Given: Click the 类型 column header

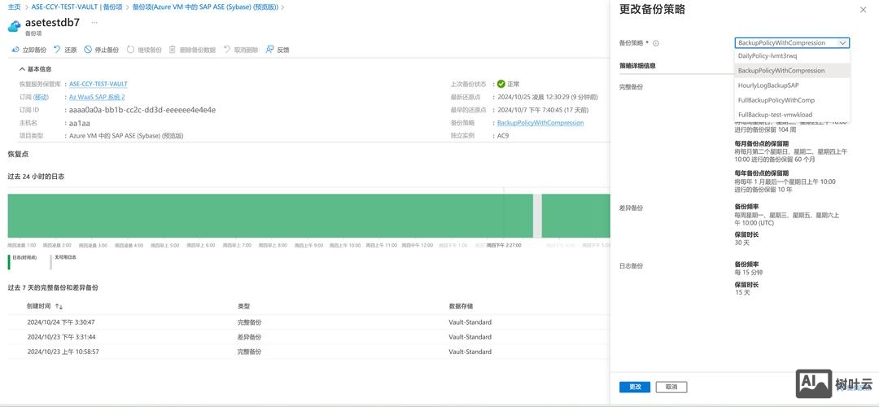Looking at the screenshot, I should (x=244, y=307).
